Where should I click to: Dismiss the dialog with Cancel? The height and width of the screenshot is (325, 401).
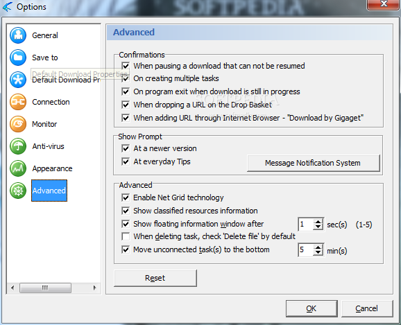[x=367, y=308]
